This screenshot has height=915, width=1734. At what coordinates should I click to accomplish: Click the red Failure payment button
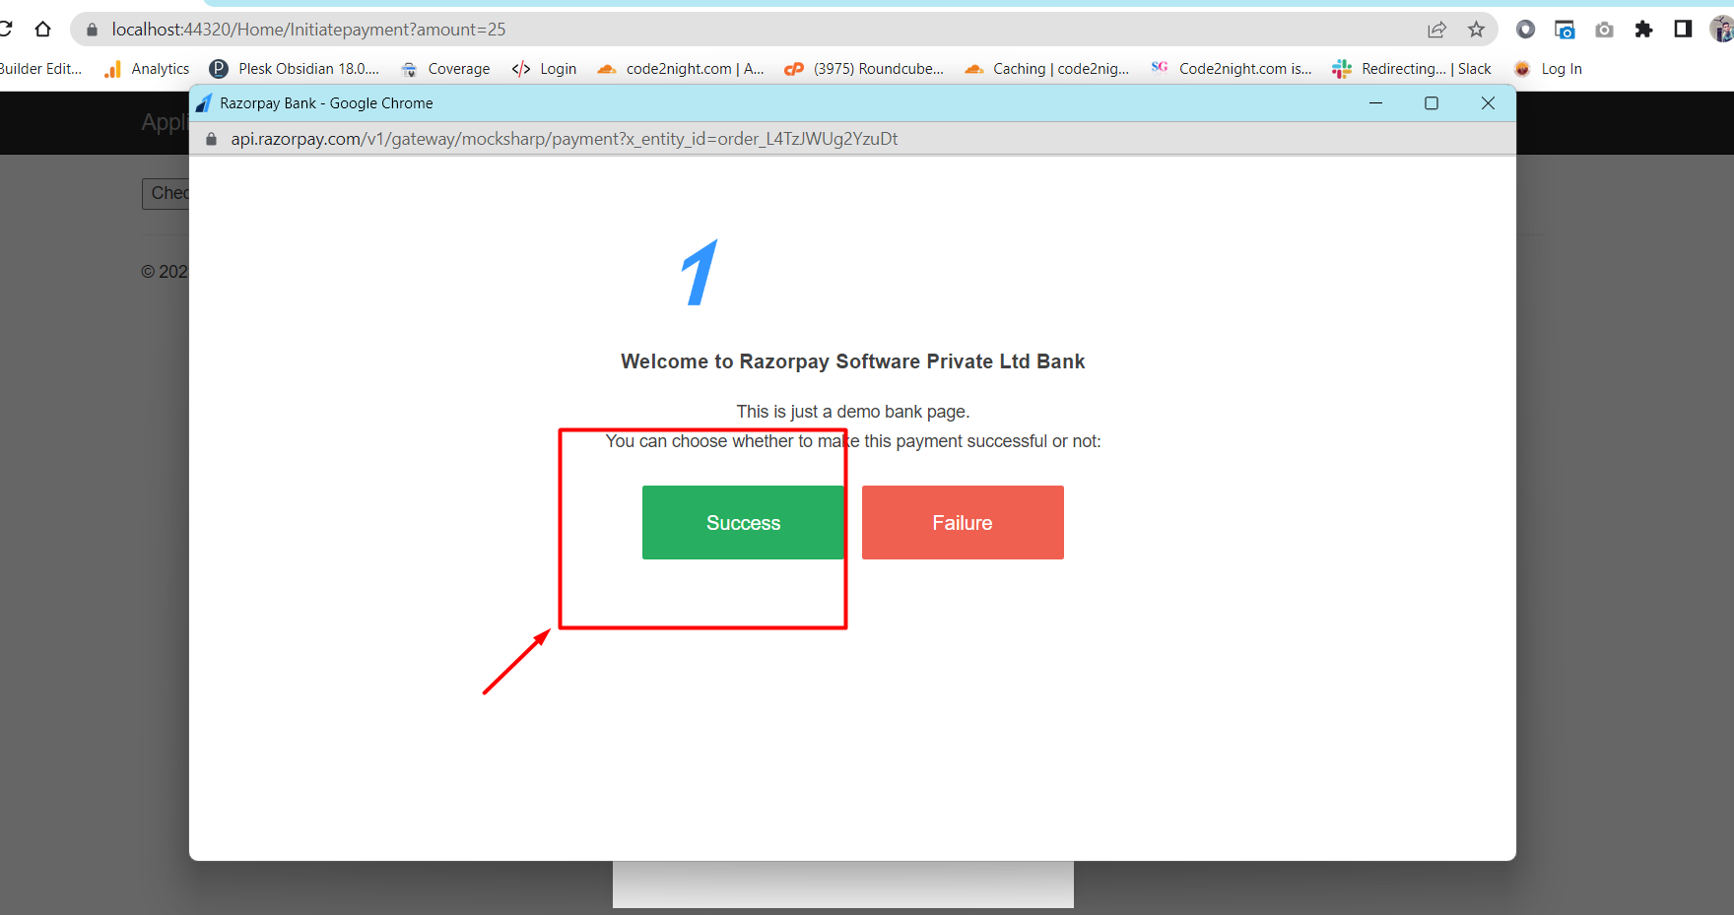click(963, 522)
